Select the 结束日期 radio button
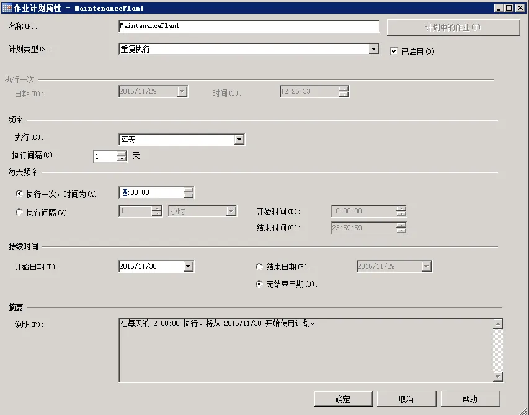529x415 pixels. click(259, 266)
